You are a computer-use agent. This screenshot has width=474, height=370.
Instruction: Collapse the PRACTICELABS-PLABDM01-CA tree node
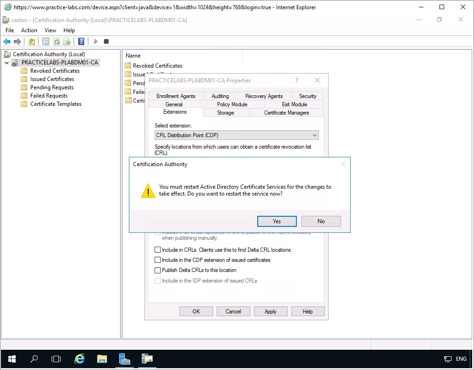6,63
